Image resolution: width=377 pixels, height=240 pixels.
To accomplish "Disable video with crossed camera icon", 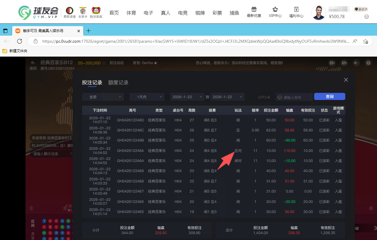I will coord(344,63).
